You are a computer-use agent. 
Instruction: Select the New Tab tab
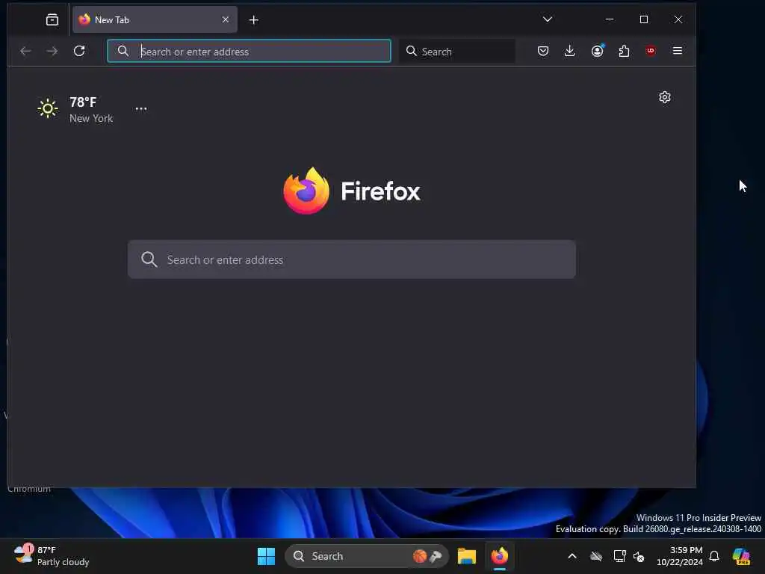click(155, 19)
